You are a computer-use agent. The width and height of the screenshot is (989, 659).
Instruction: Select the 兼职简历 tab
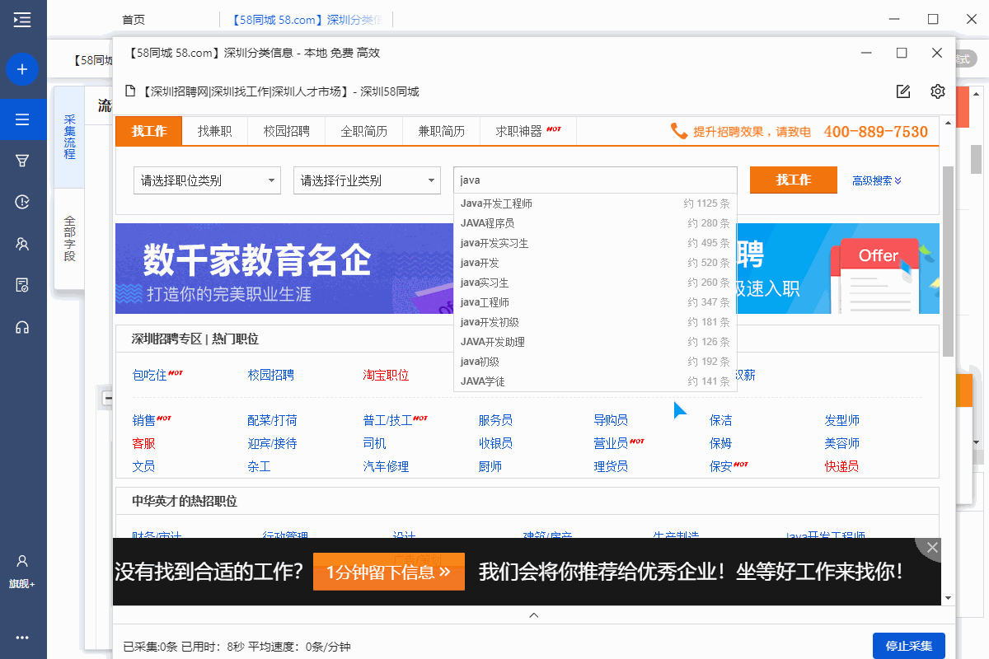[441, 131]
